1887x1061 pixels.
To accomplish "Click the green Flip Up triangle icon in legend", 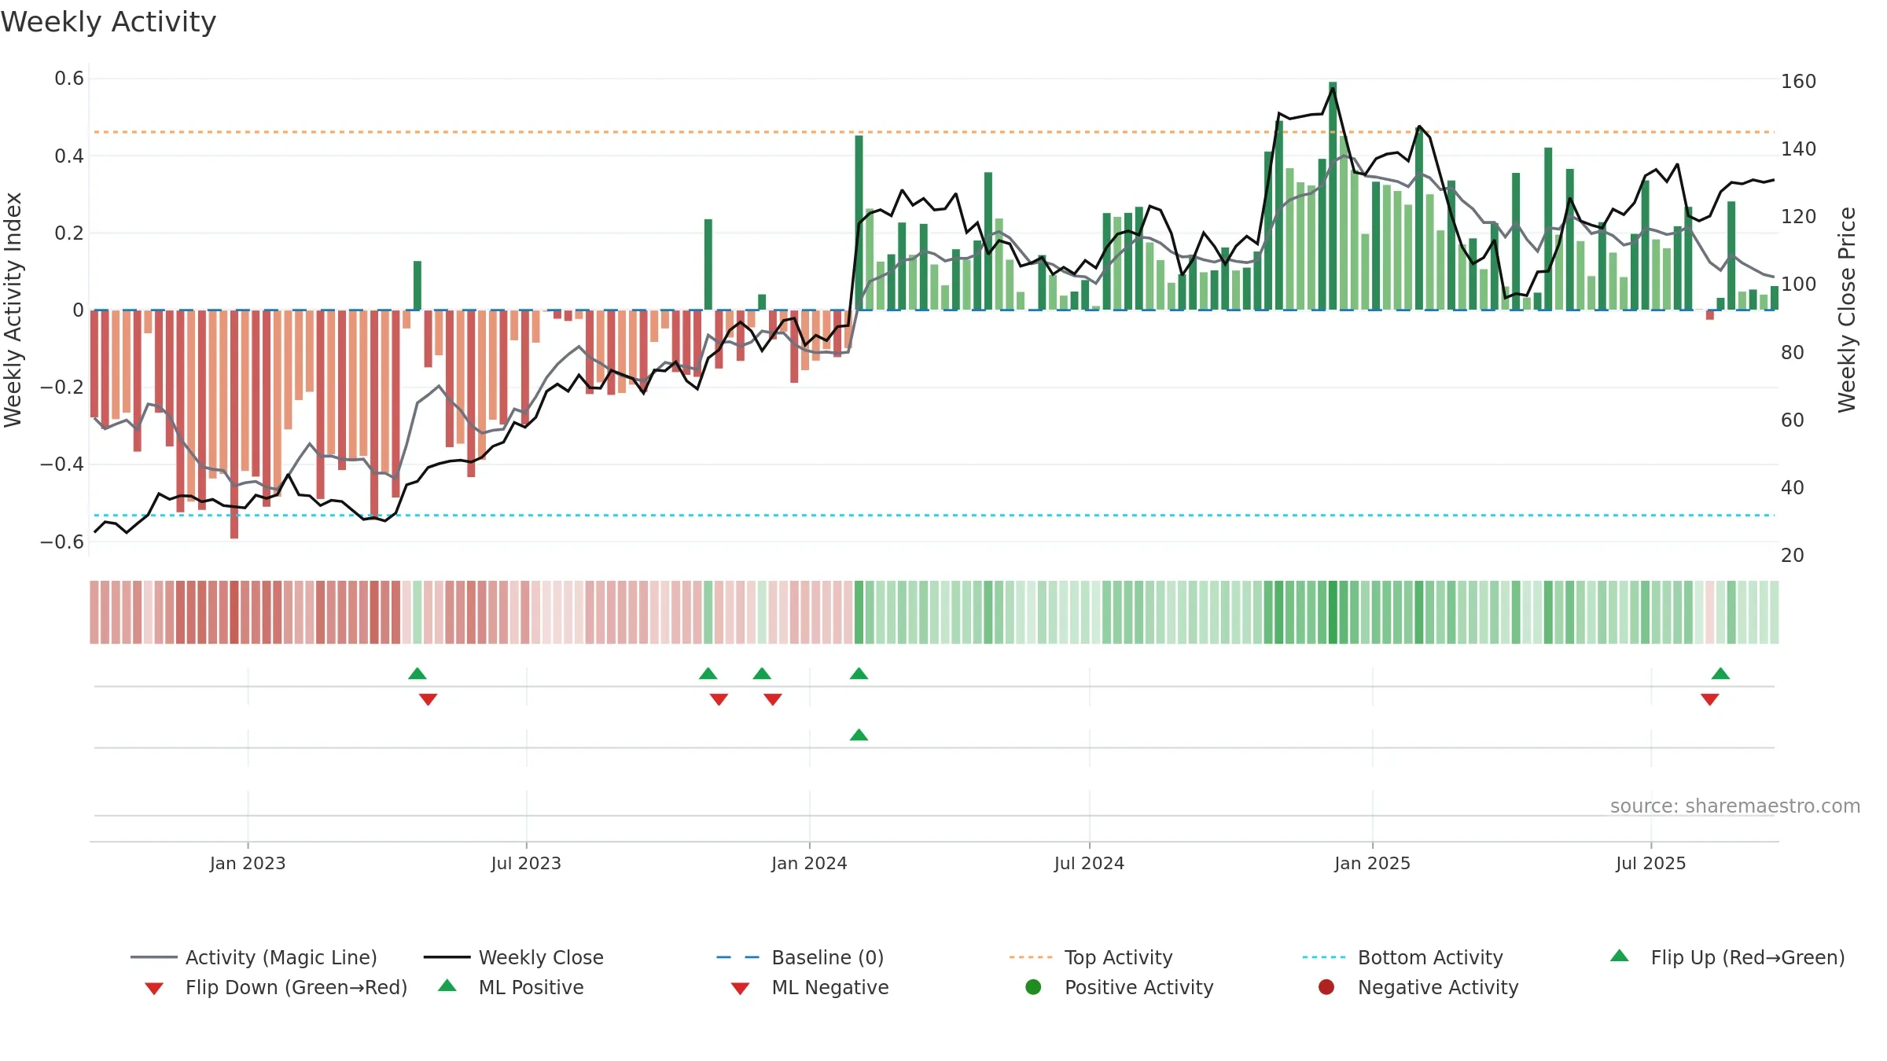I will pos(1620,956).
